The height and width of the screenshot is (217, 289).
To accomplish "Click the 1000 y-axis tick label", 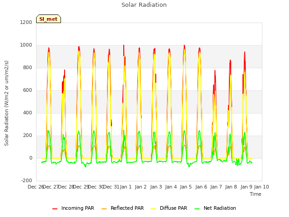I will click(26, 45).
